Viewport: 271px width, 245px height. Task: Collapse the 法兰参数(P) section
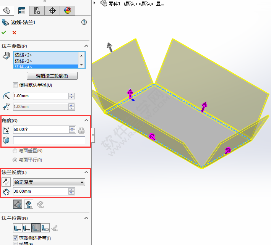click(x=86, y=46)
